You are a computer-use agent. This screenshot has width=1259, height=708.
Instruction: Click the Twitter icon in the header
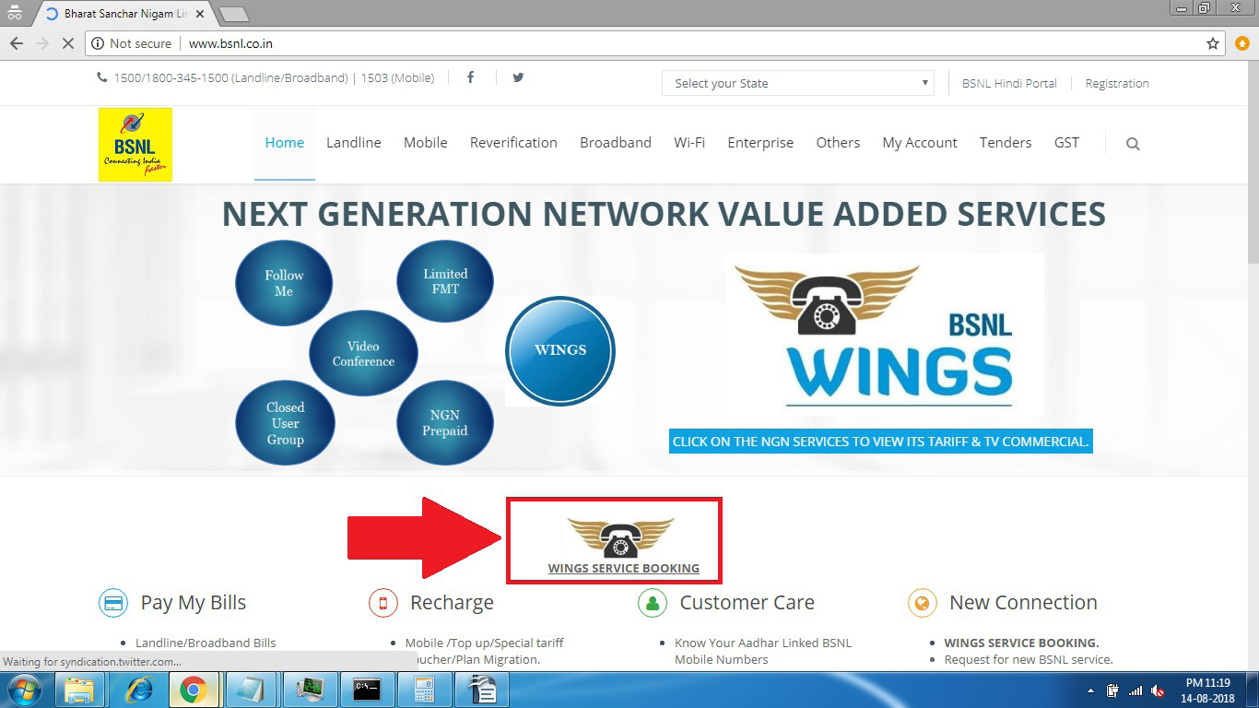tap(517, 77)
